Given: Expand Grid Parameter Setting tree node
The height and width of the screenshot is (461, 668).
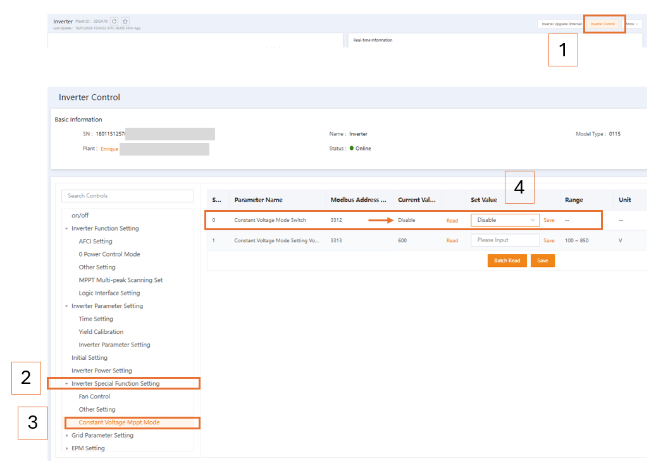Looking at the screenshot, I should coord(66,436).
